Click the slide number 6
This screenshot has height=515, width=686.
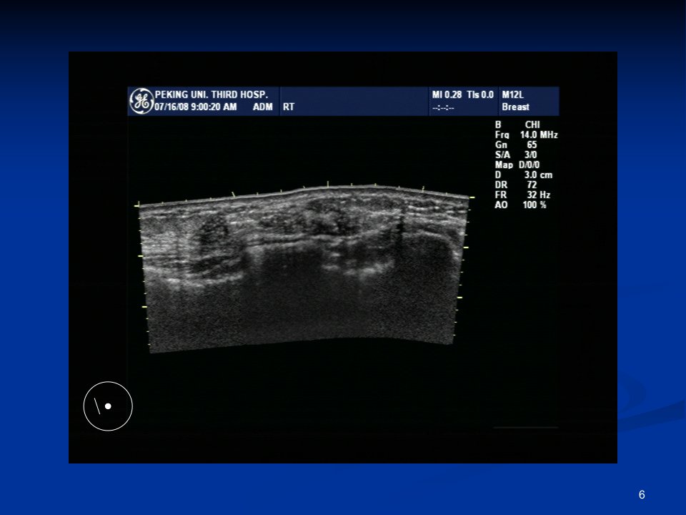tap(642, 495)
